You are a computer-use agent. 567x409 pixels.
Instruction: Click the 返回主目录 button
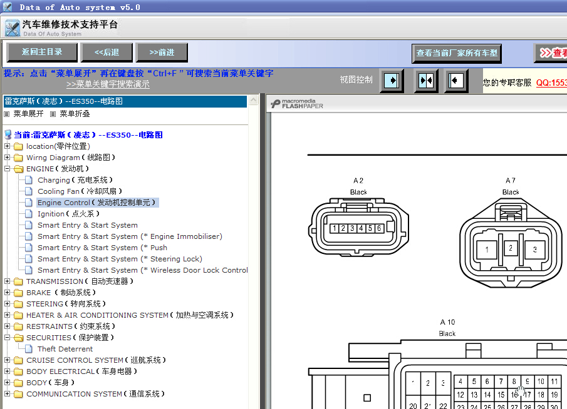(x=42, y=53)
